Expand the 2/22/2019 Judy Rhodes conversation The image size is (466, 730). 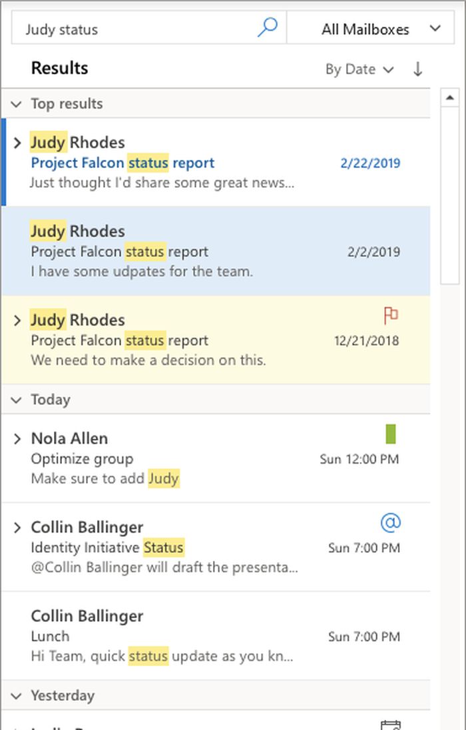coord(18,143)
